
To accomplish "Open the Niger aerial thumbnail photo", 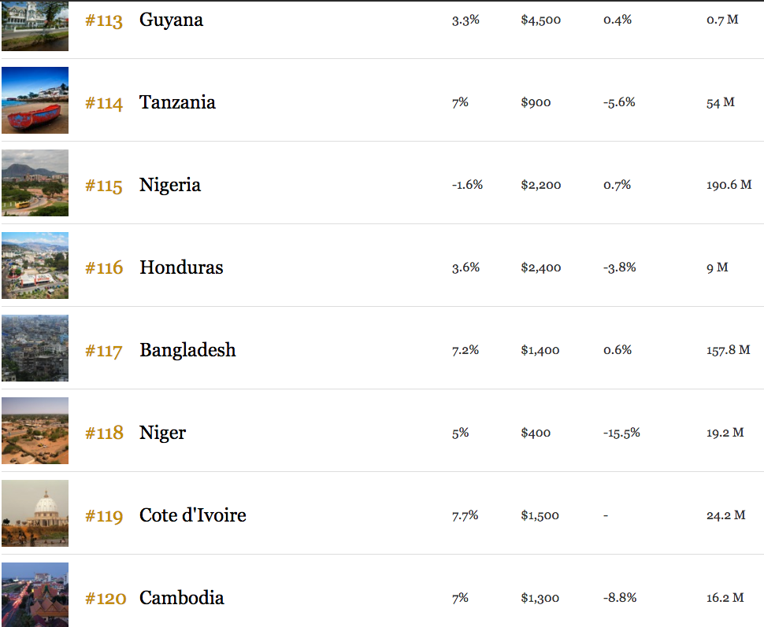I will (35, 431).
